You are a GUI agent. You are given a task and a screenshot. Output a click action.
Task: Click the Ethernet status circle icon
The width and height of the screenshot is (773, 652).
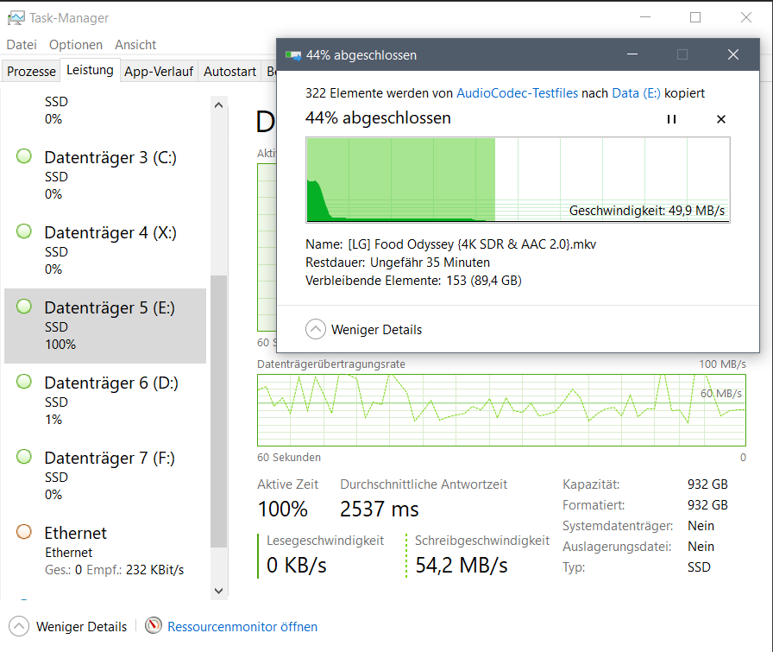24,532
